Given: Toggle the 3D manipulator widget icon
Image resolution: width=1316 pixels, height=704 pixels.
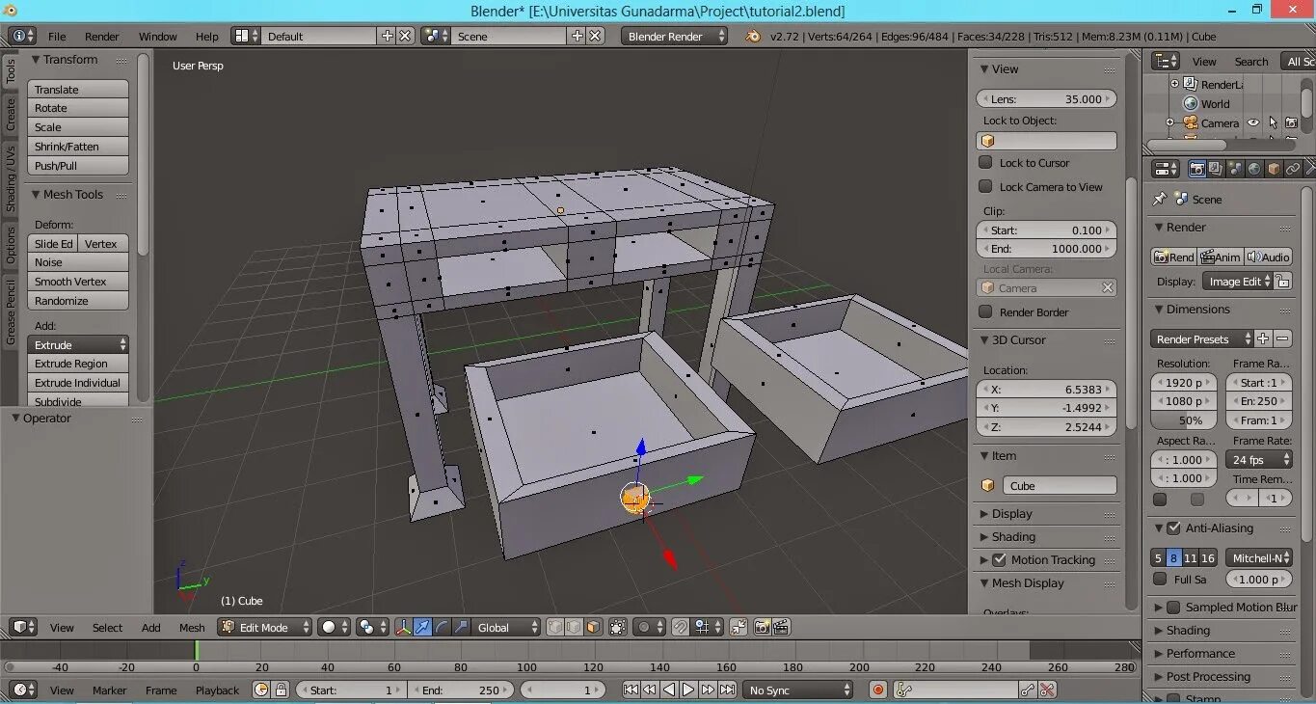Looking at the screenshot, I should coord(403,627).
